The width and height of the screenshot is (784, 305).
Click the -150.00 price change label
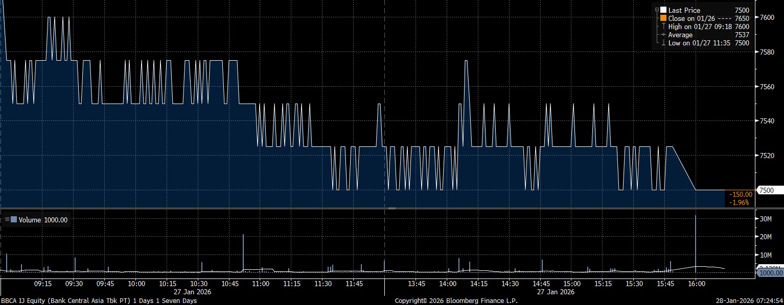coord(740,194)
